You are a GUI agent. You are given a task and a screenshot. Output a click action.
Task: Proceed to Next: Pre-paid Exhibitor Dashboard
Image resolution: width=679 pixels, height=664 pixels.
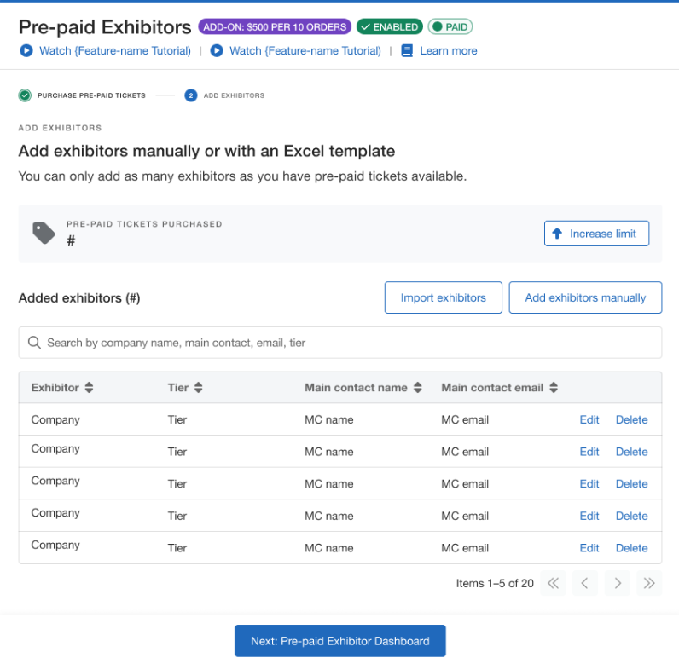click(x=339, y=641)
